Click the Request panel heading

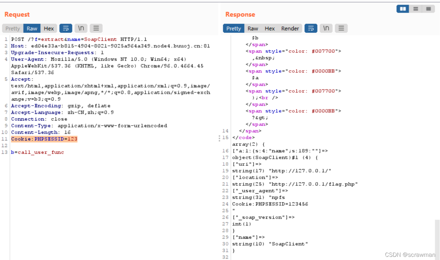pyautogui.click(x=17, y=15)
